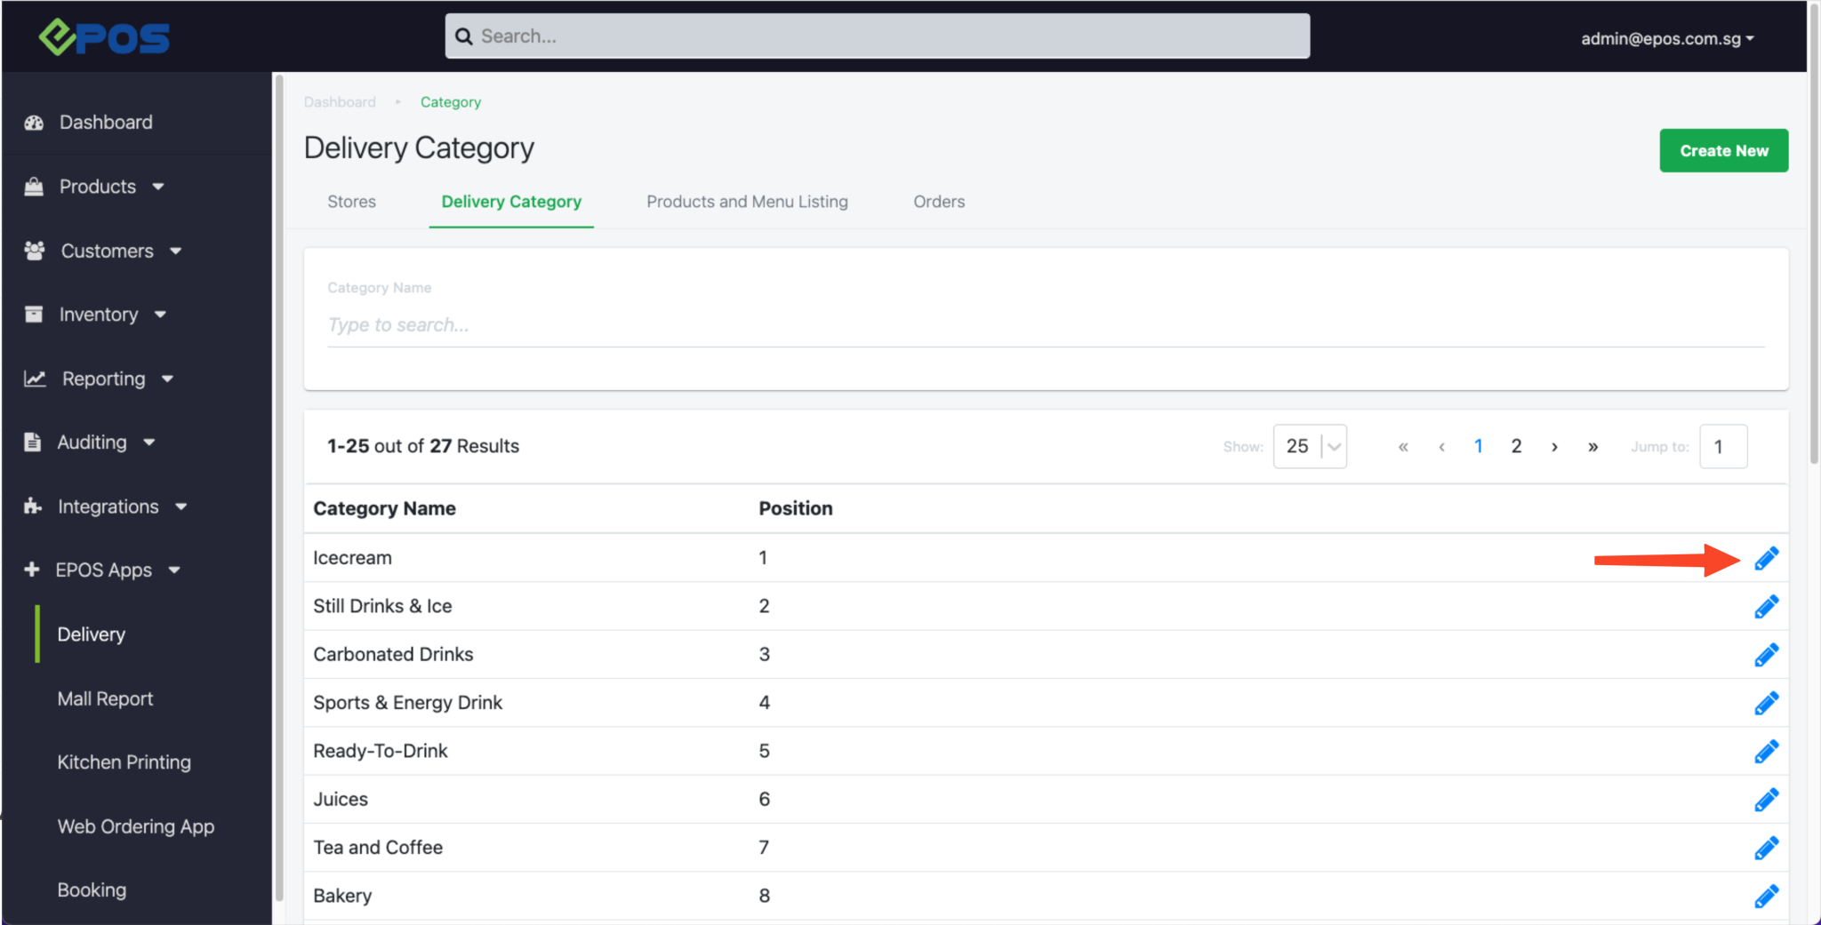This screenshot has width=1821, height=925.
Task: Go to Dashboard via breadcrumb link
Action: [340, 101]
